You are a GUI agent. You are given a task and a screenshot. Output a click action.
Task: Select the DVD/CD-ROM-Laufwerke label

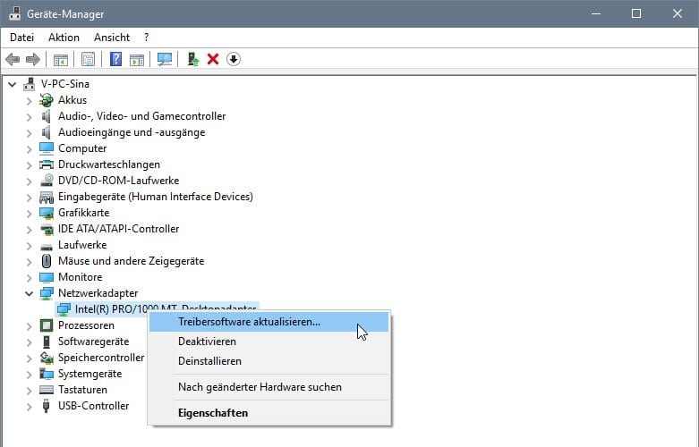click(118, 181)
